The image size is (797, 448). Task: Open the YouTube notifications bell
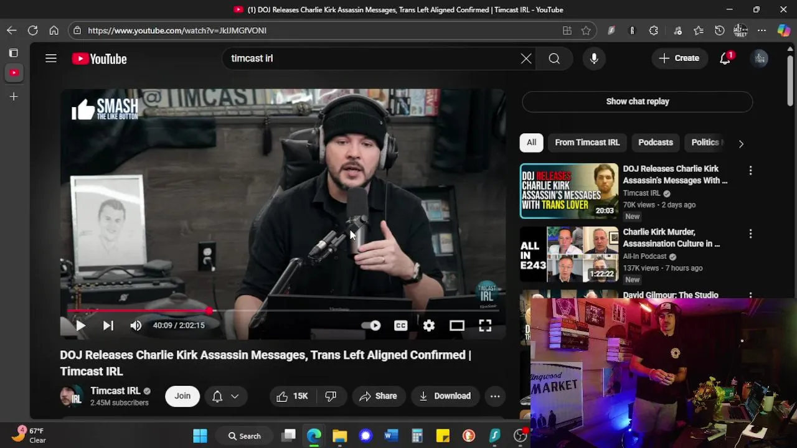tap(725, 58)
